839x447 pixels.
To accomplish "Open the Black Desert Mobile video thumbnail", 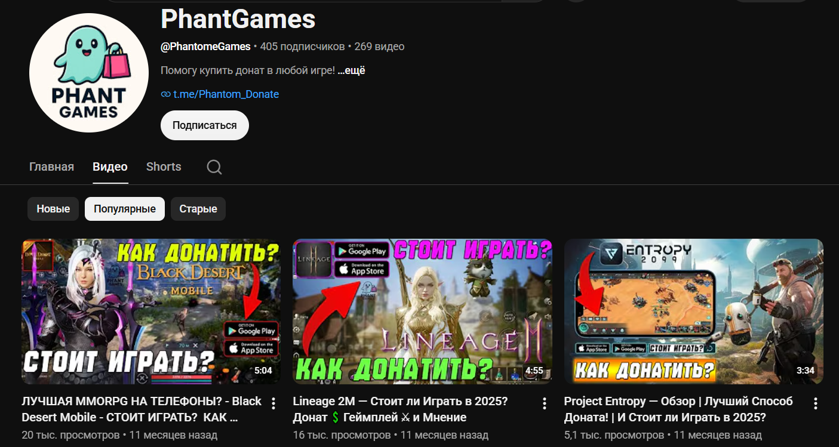I will click(151, 312).
